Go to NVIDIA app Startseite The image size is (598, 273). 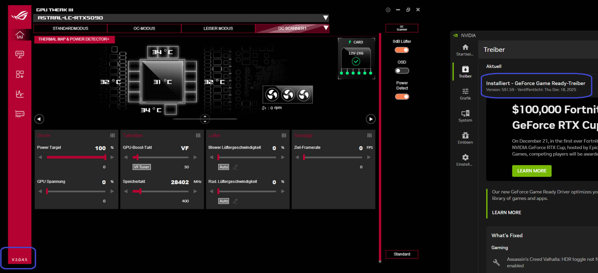click(465, 50)
